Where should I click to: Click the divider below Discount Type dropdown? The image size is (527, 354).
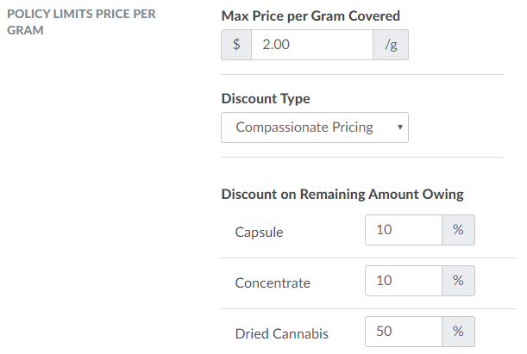[362, 157]
